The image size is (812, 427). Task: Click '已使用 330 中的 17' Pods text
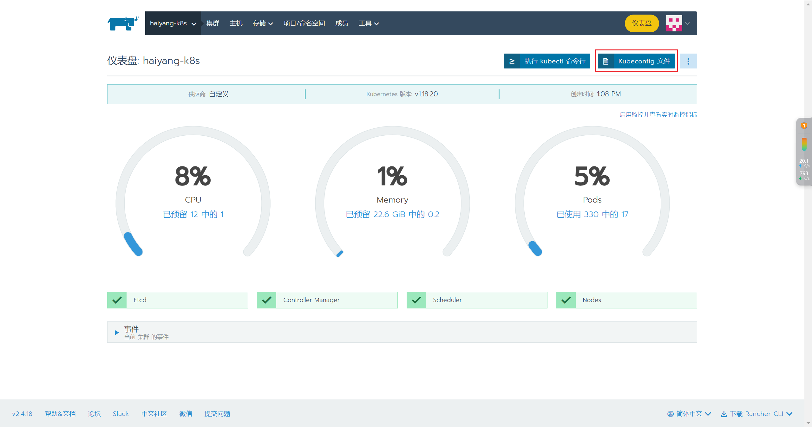(592, 215)
